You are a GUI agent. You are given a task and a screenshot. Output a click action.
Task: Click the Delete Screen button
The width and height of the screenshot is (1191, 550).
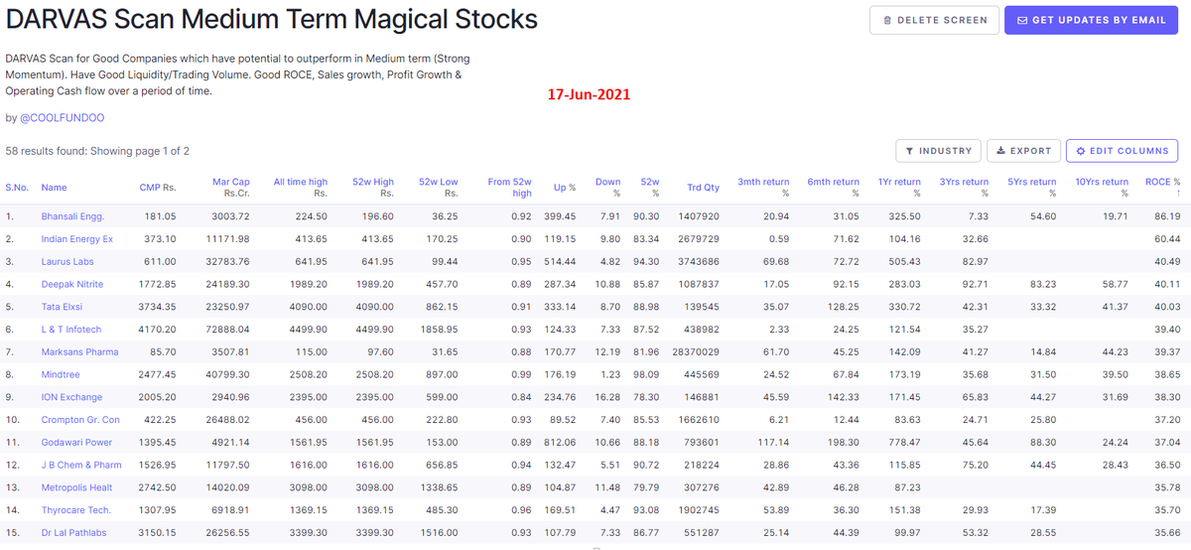934,20
